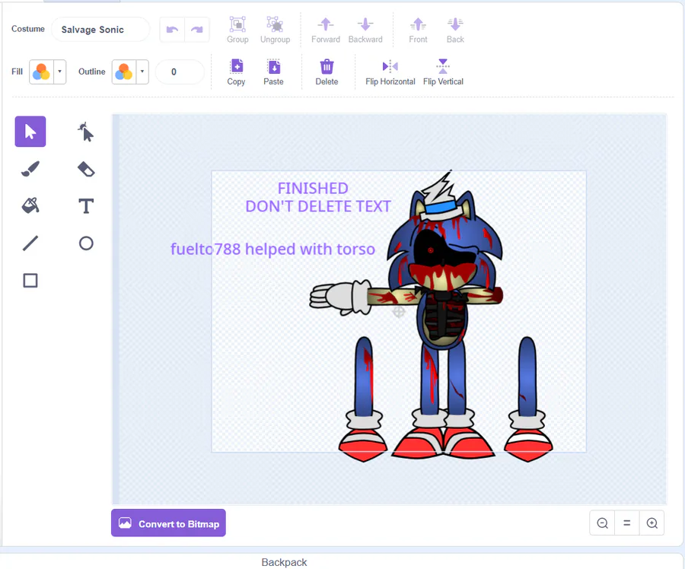Screen dimensions: 685x569
Task: Click the Fill color swatch
Action: coord(42,72)
